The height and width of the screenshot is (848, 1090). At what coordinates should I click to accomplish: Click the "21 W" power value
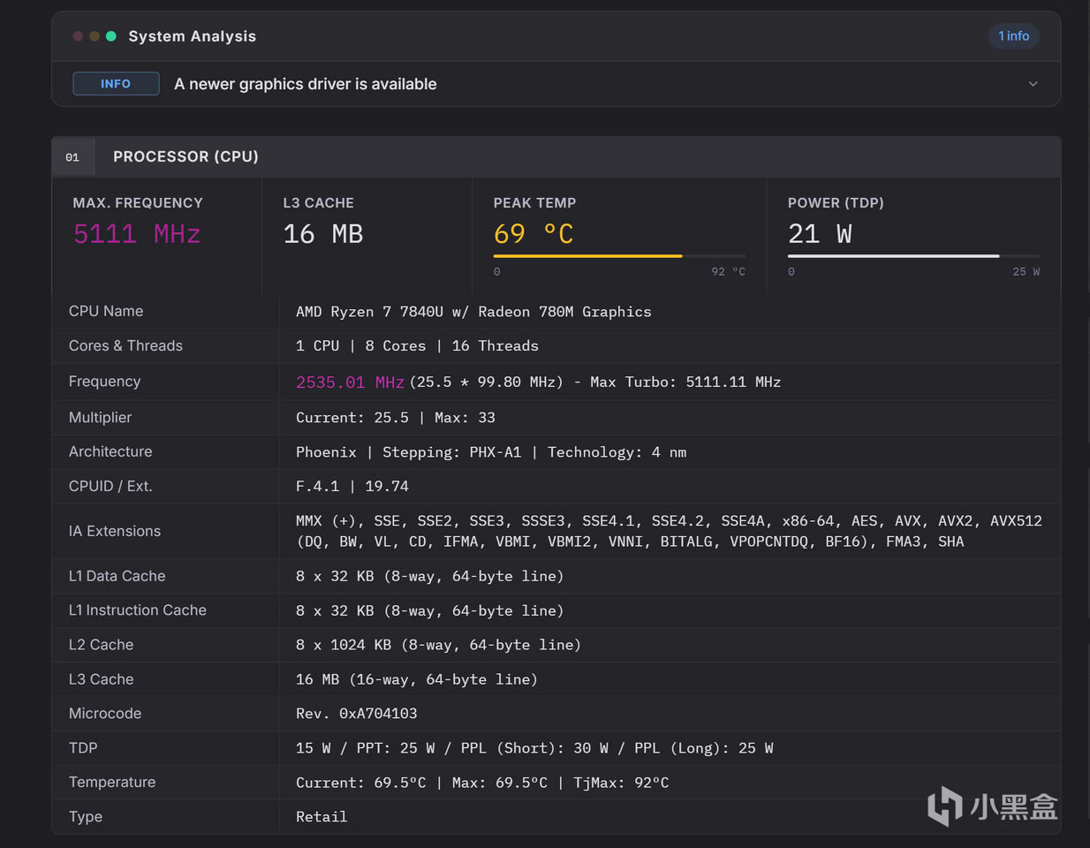(x=820, y=234)
